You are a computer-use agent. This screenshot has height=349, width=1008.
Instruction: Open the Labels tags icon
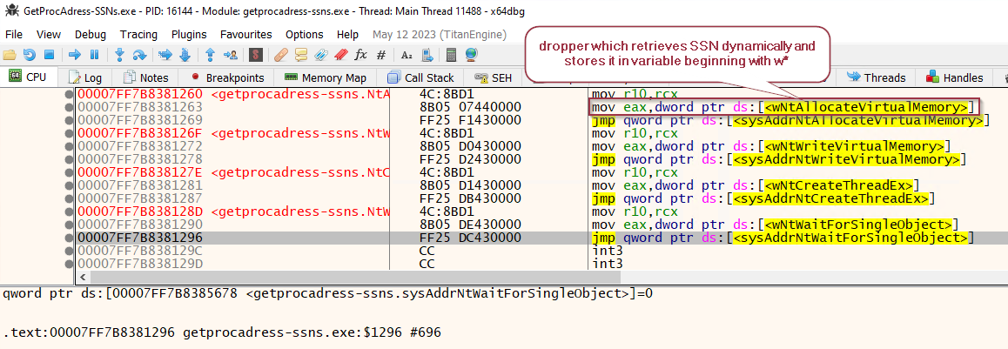click(321, 56)
